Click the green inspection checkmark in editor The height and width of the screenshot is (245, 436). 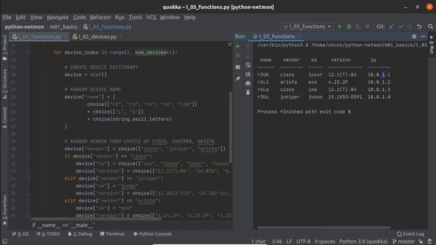point(230,44)
